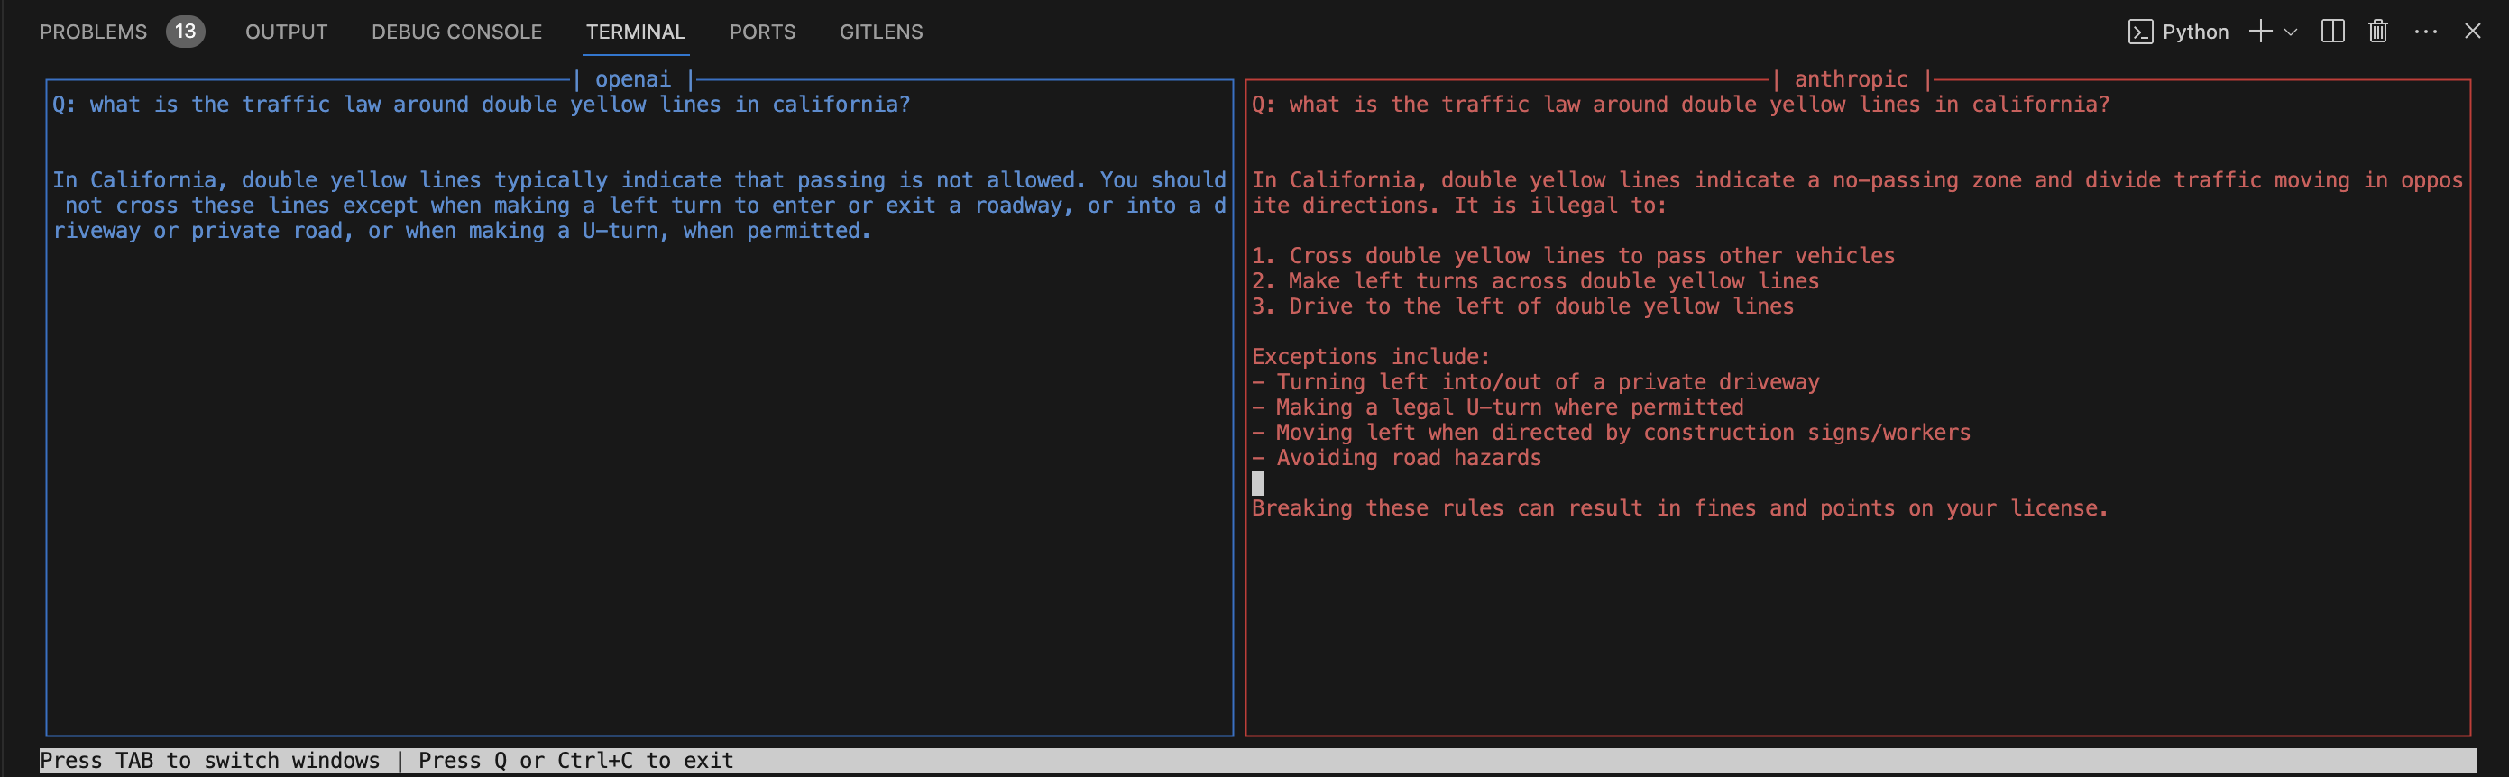Close the terminal panel
The width and height of the screenshot is (2509, 777).
click(x=2473, y=32)
